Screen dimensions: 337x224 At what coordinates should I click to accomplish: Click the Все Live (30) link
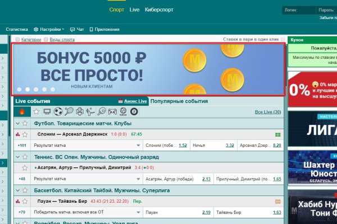click(267, 112)
